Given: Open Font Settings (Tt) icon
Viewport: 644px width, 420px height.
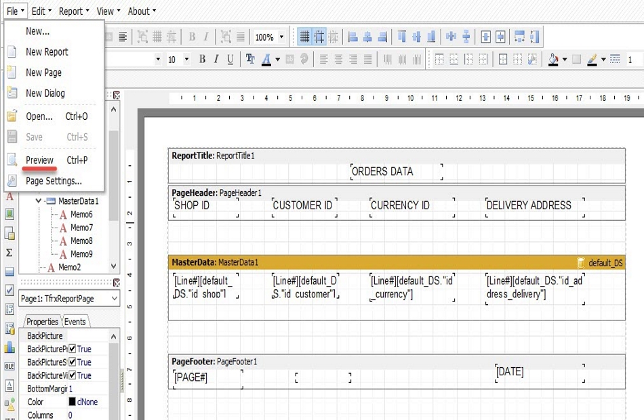Looking at the screenshot, I should (250, 59).
